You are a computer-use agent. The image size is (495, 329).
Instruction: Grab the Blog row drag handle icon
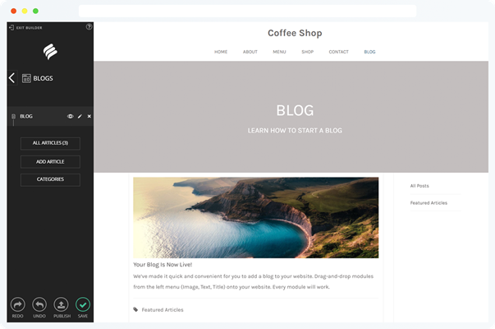(x=13, y=117)
